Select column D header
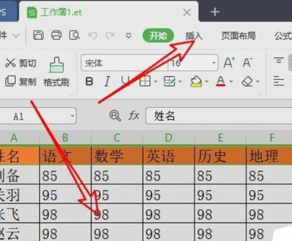The height and width of the screenshot is (241, 292). click(169, 137)
